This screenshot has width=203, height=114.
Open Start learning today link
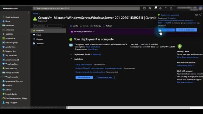(x=185, y=66)
